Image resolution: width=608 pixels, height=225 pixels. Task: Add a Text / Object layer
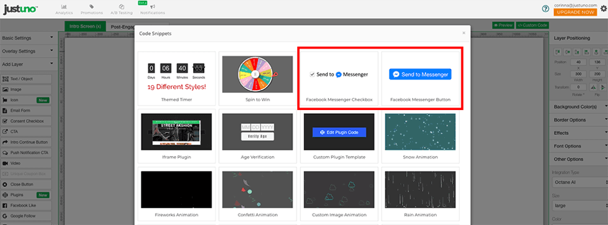point(26,79)
